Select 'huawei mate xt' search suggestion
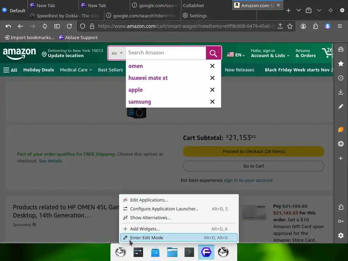The image size is (348, 261). tap(148, 78)
